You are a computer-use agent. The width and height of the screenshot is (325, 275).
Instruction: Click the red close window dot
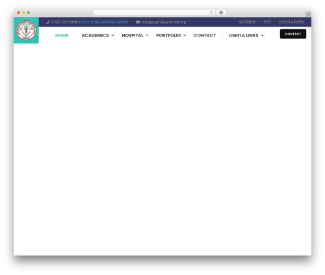pos(19,12)
